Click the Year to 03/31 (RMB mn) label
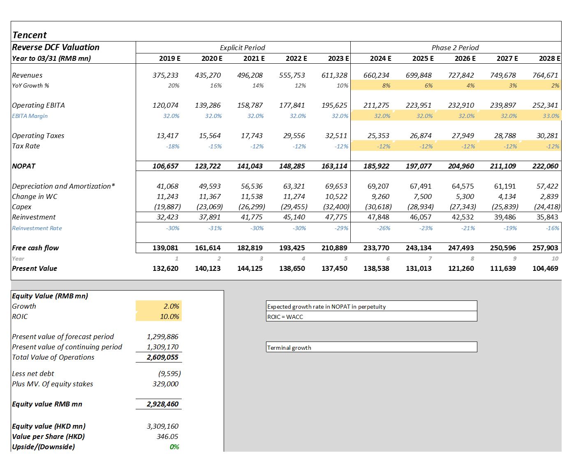The image size is (576, 471). (x=51, y=58)
